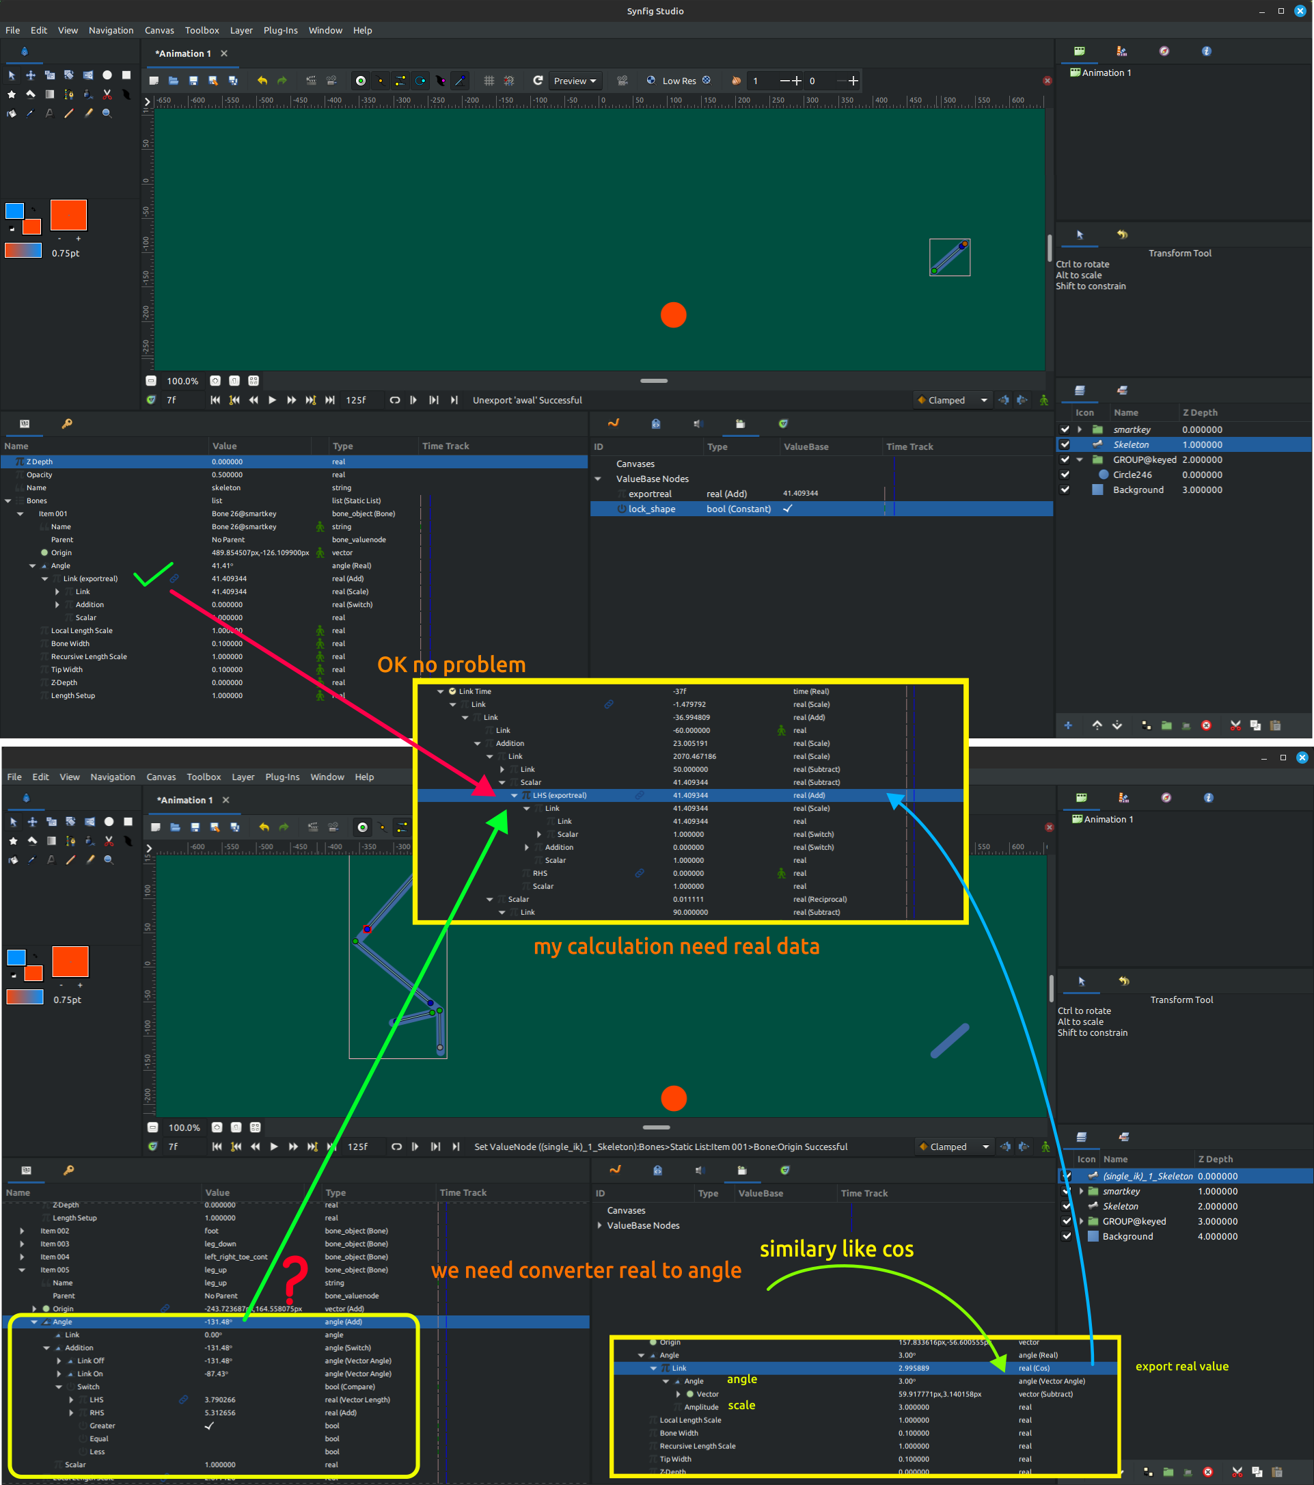Toggle the grid display icon in canvas toolbar

(x=489, y=81)
